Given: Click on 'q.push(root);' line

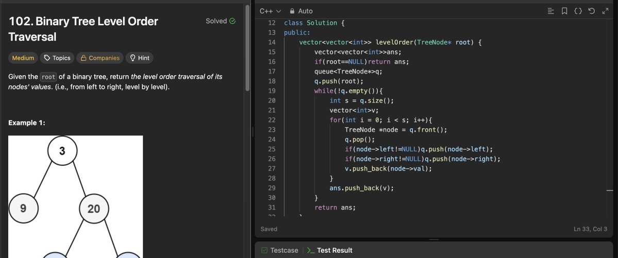Looking at the screenshot, I should click(x=339, y=81).
